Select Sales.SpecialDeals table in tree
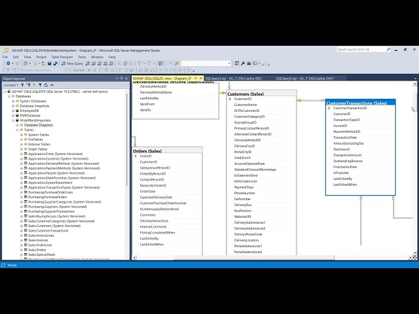Image resolution: width=419 pixels, height=314 pixels. click(41, 254)
